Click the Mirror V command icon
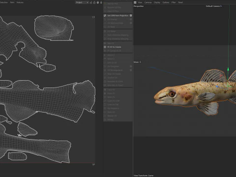236x177 pixels. click(x=105, y=59)
